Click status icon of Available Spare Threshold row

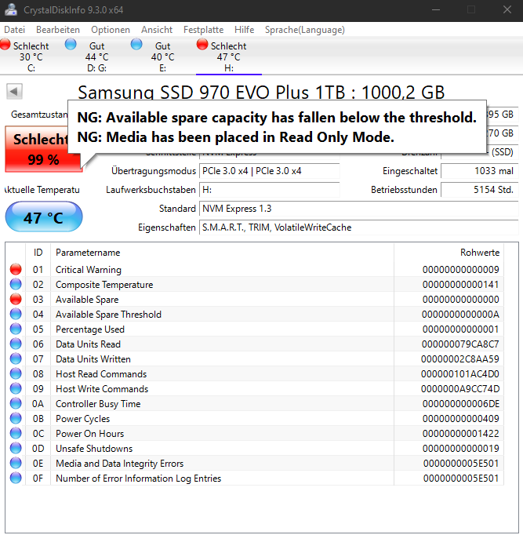tap(16, 314)
